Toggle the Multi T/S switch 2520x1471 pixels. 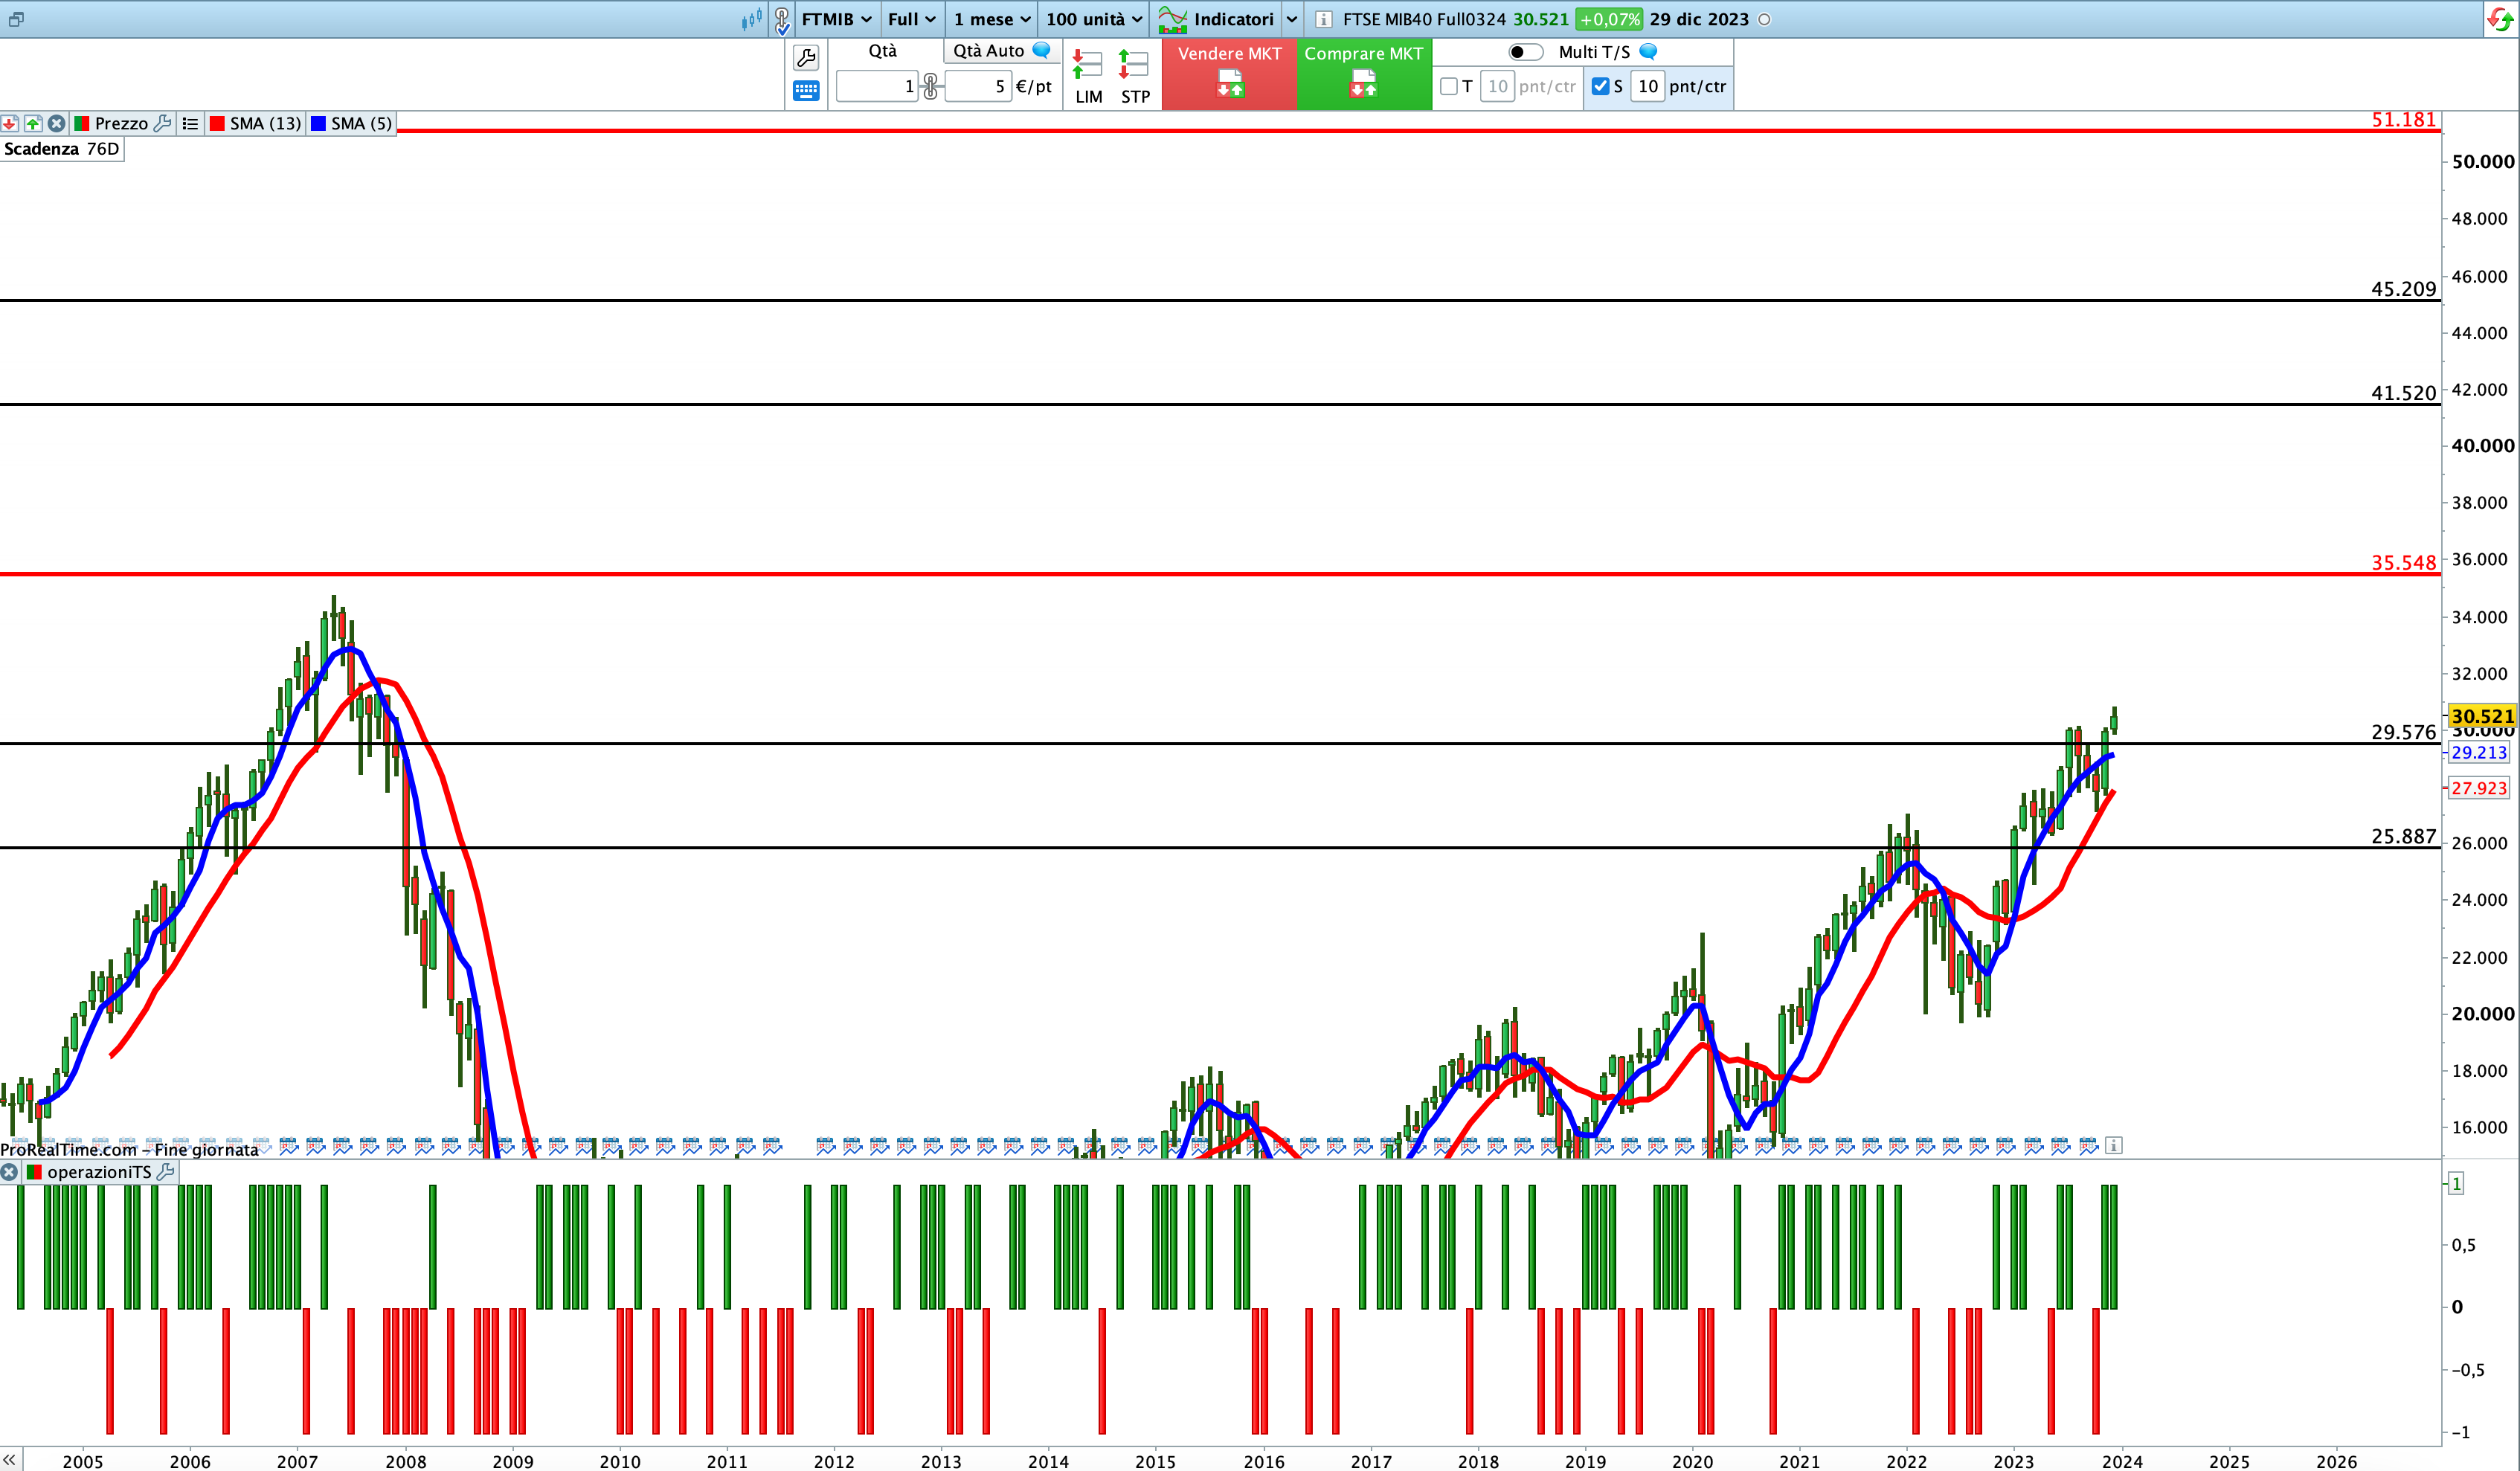tap(1525, 52)
